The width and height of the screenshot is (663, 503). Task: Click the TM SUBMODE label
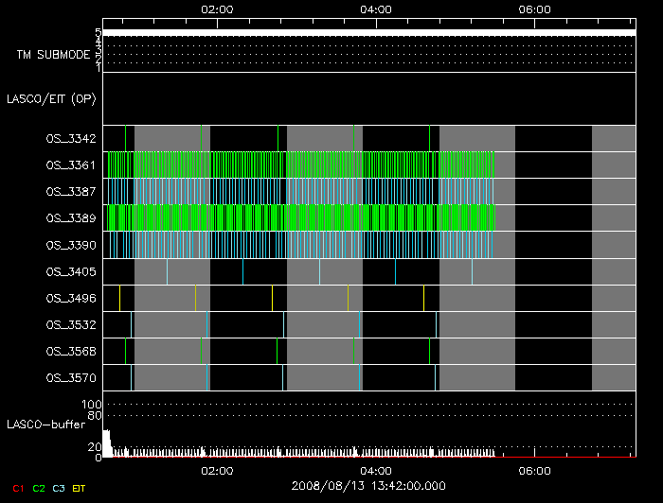[53, 55]
